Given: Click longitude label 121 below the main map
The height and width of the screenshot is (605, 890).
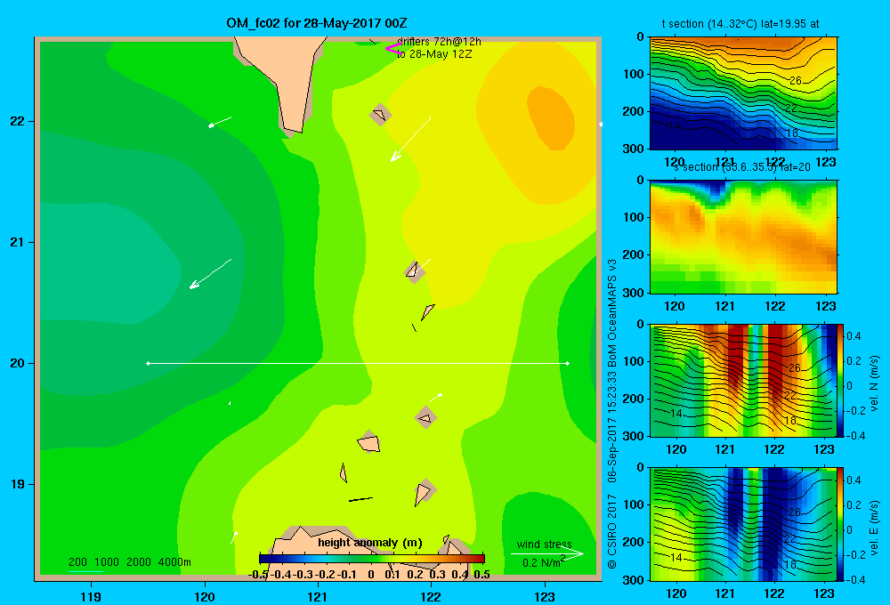Looking at the screenshot, I should coord(318,596).
